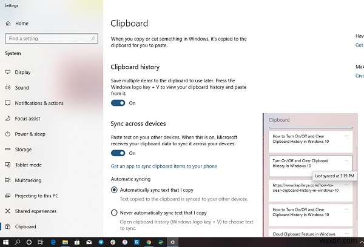This screenshot has height=247, width=364.
Task: Turn off Sync across devices toggle
Action: [118, 153]
